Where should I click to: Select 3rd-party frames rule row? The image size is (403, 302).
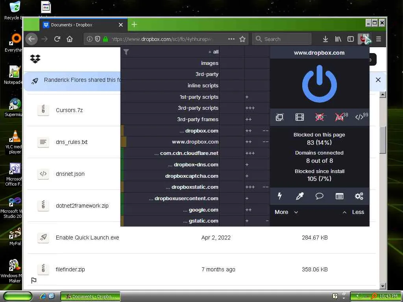coord(195,120)
